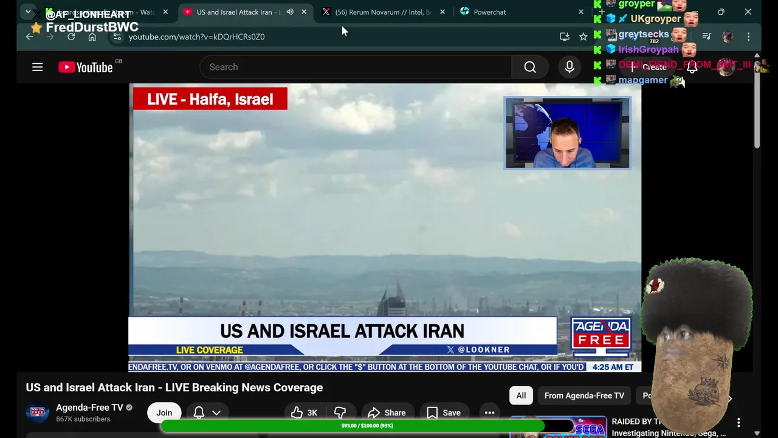The image size is (778, 438).
Task: Dislike the video with thumbs down
Action: [x=340, y=412]
